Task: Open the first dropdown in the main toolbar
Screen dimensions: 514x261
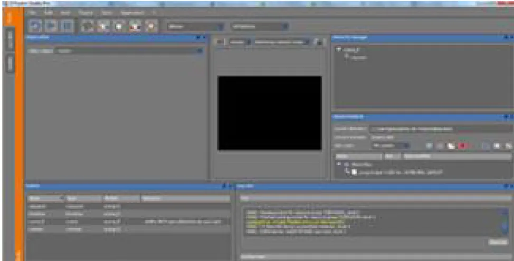Action: [195, 26]
